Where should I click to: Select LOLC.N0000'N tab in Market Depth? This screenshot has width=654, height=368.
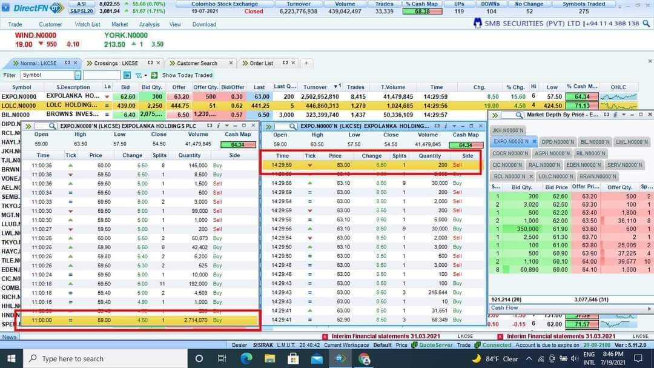[555, 176]
